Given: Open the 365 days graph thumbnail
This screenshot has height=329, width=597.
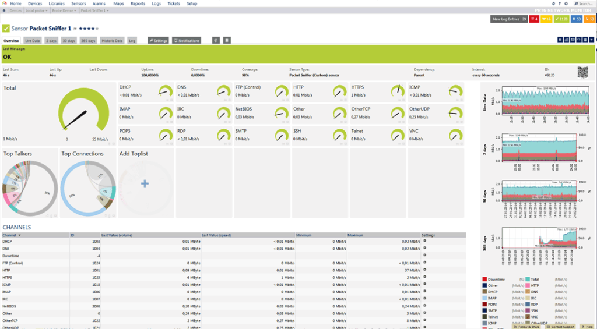Looking at the screenshot, I should coord(538,246).
